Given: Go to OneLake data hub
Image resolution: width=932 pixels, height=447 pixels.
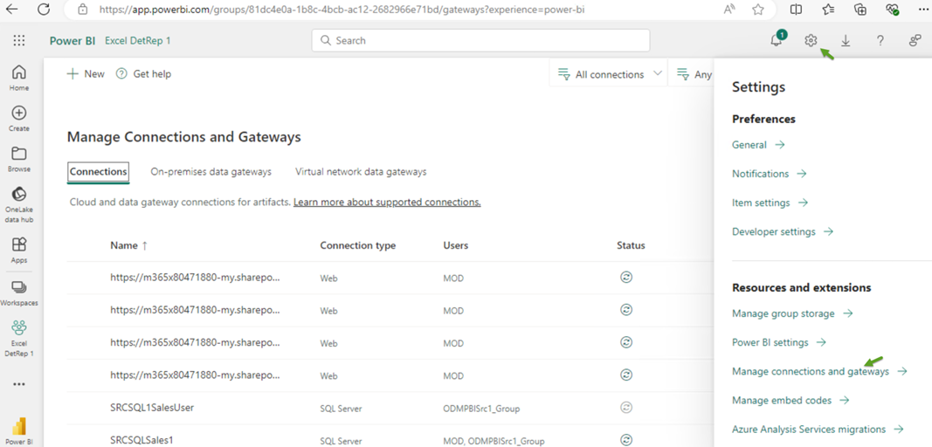Looking at the screenshot, I should 19,204.
